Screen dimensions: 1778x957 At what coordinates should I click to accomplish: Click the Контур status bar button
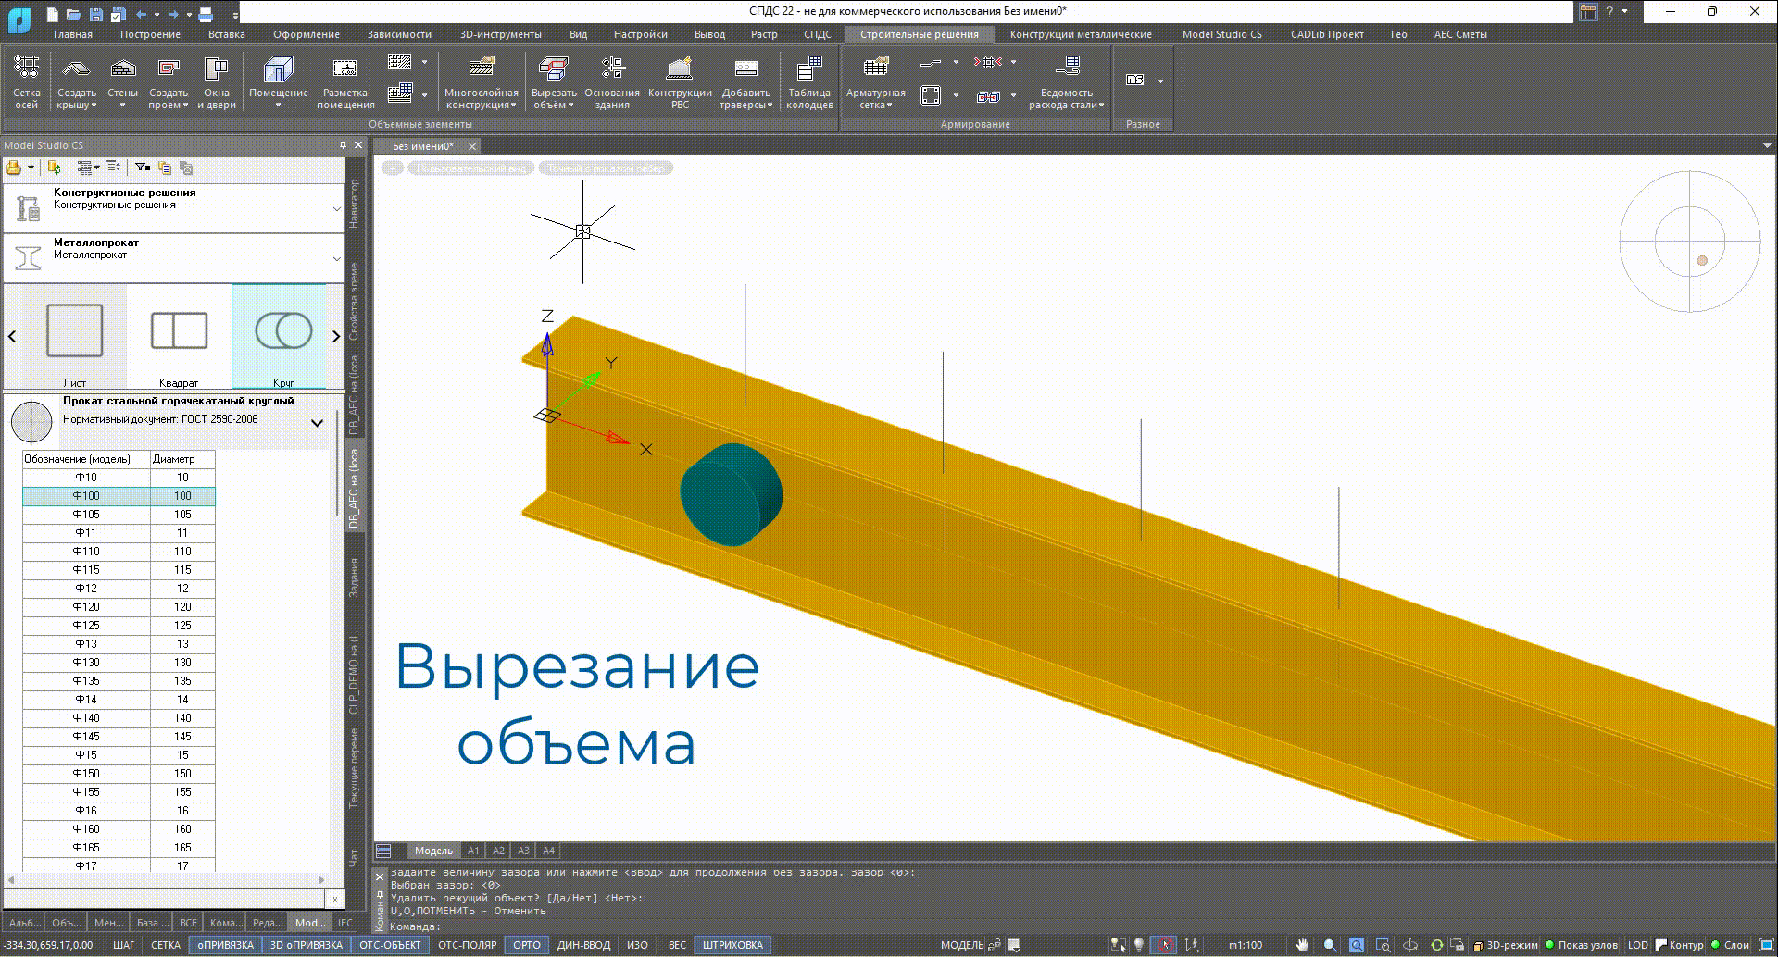[x=1680, y=945]
